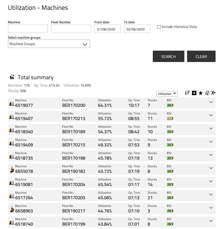222x229 pixels.
Task: Click the Total summary chart icon
Action: coord(12,77)
